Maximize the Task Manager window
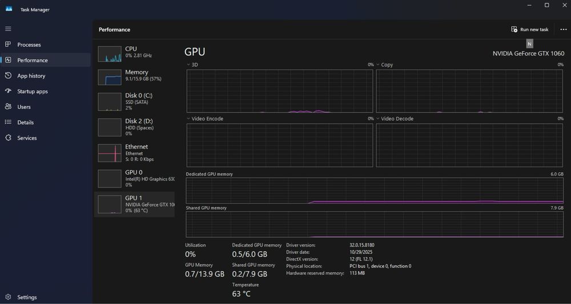The height and width of the screenshot is (304, 571). tap(546, 5)
